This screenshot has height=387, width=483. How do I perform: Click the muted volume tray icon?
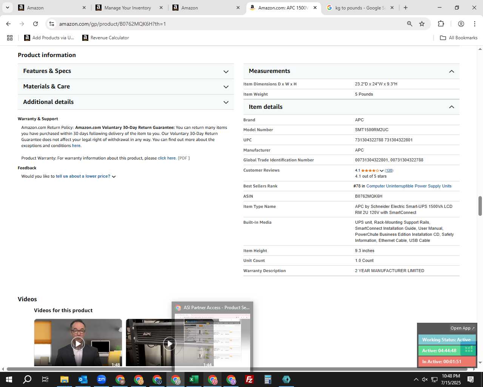click(425, 379)
